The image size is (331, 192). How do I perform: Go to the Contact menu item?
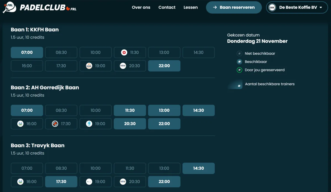point(167,7)
